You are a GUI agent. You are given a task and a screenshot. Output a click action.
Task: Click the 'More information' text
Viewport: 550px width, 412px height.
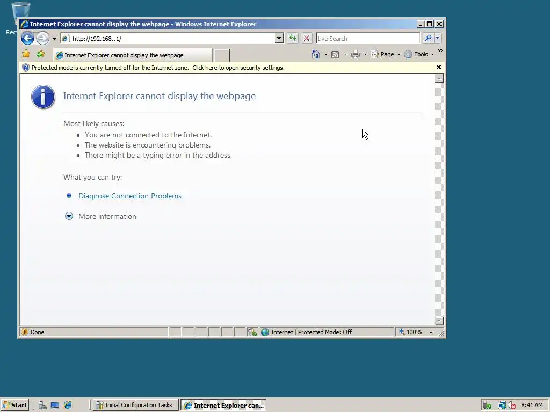[x=107, y=216]
